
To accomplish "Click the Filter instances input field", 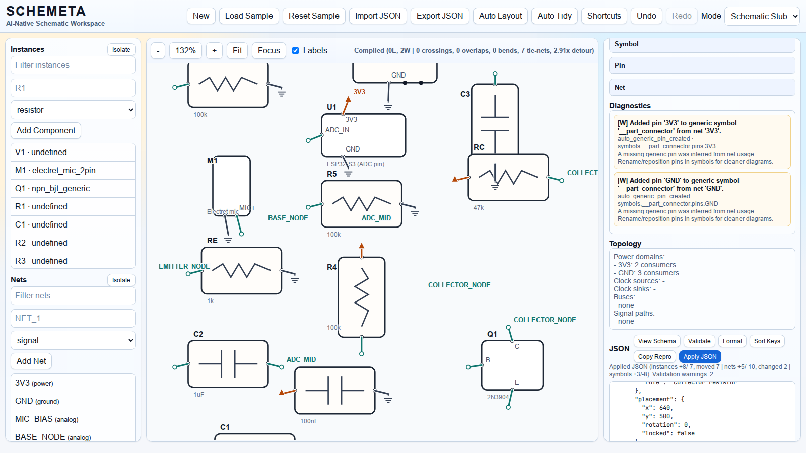I will [73, 65].
